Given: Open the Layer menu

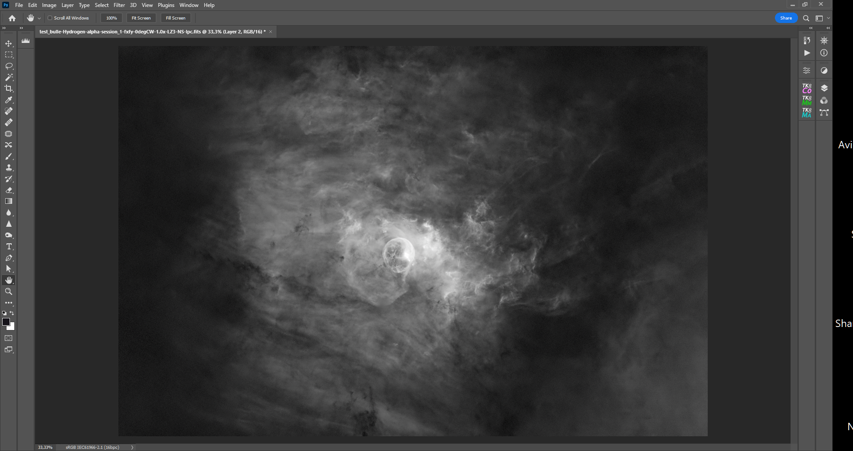Looking at the screenshot, I should click(67, 5).
